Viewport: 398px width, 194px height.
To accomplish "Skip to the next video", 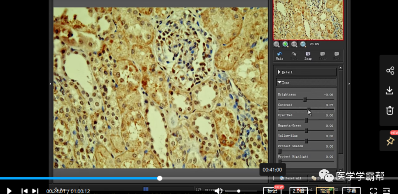I will point(35,191).
